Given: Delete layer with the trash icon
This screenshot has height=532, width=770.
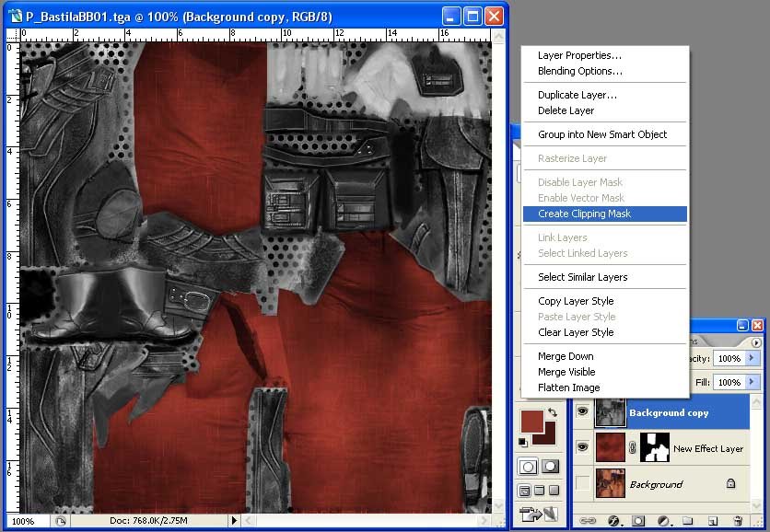Looking at the screenshot, I should 738,521.
